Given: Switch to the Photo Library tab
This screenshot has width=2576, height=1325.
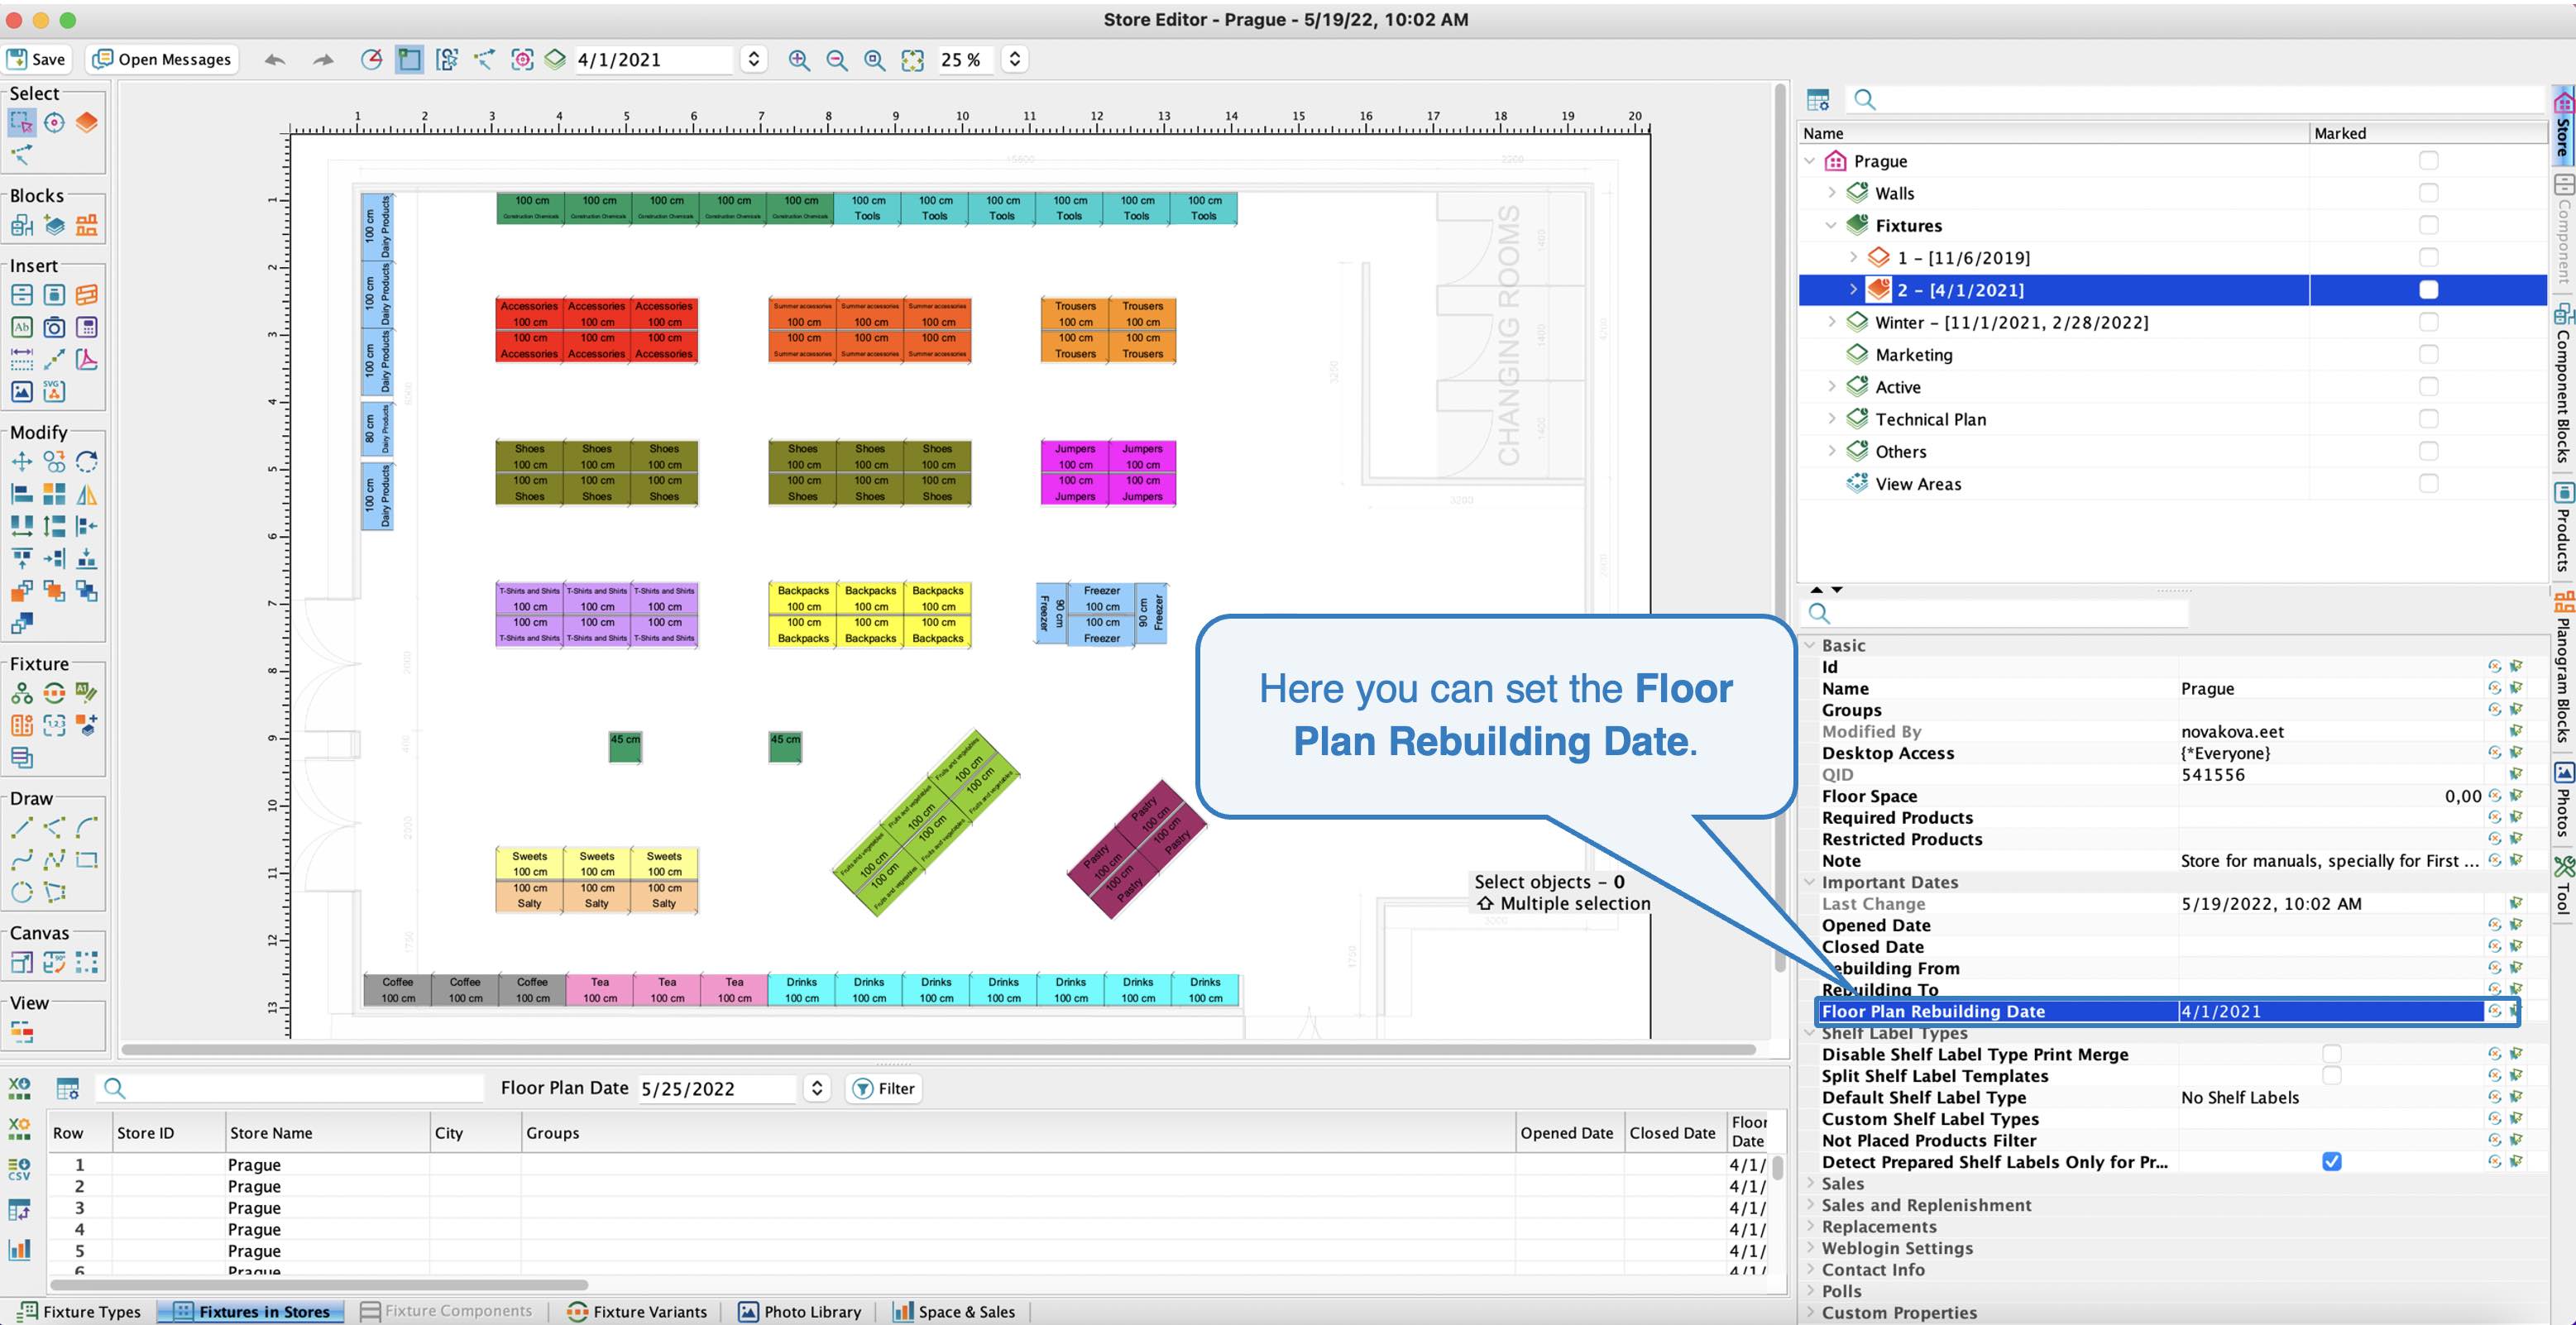Looking at the screenshot, I should (799, 1311).
